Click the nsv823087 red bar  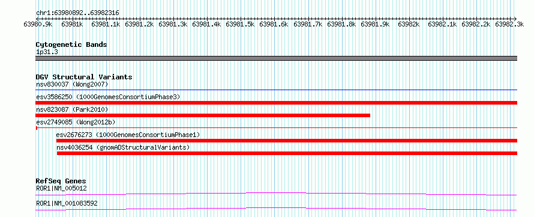coord(203,115)
